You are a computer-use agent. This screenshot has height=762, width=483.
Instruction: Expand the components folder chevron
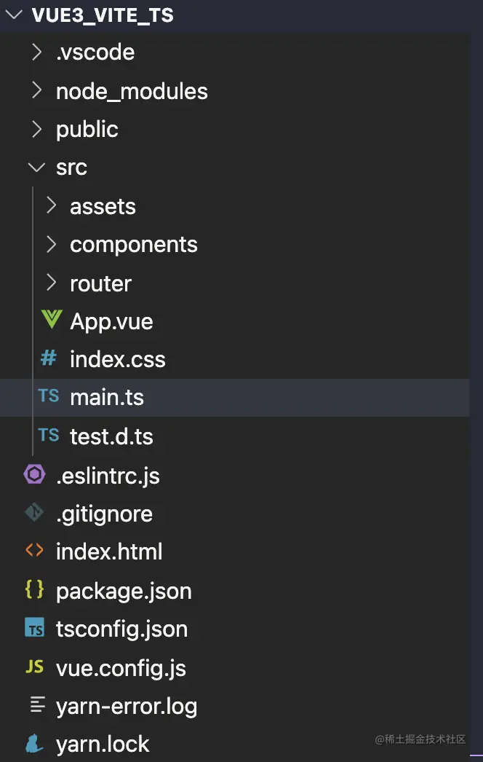(x=51, y=244)
